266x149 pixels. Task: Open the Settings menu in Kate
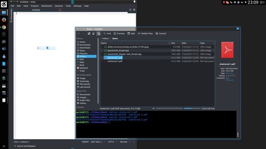[77, 6]
